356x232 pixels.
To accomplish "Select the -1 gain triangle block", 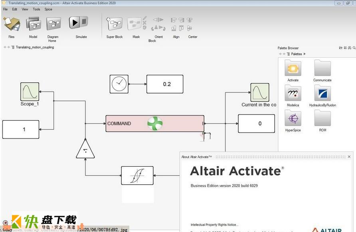I will tap(85, 149).
